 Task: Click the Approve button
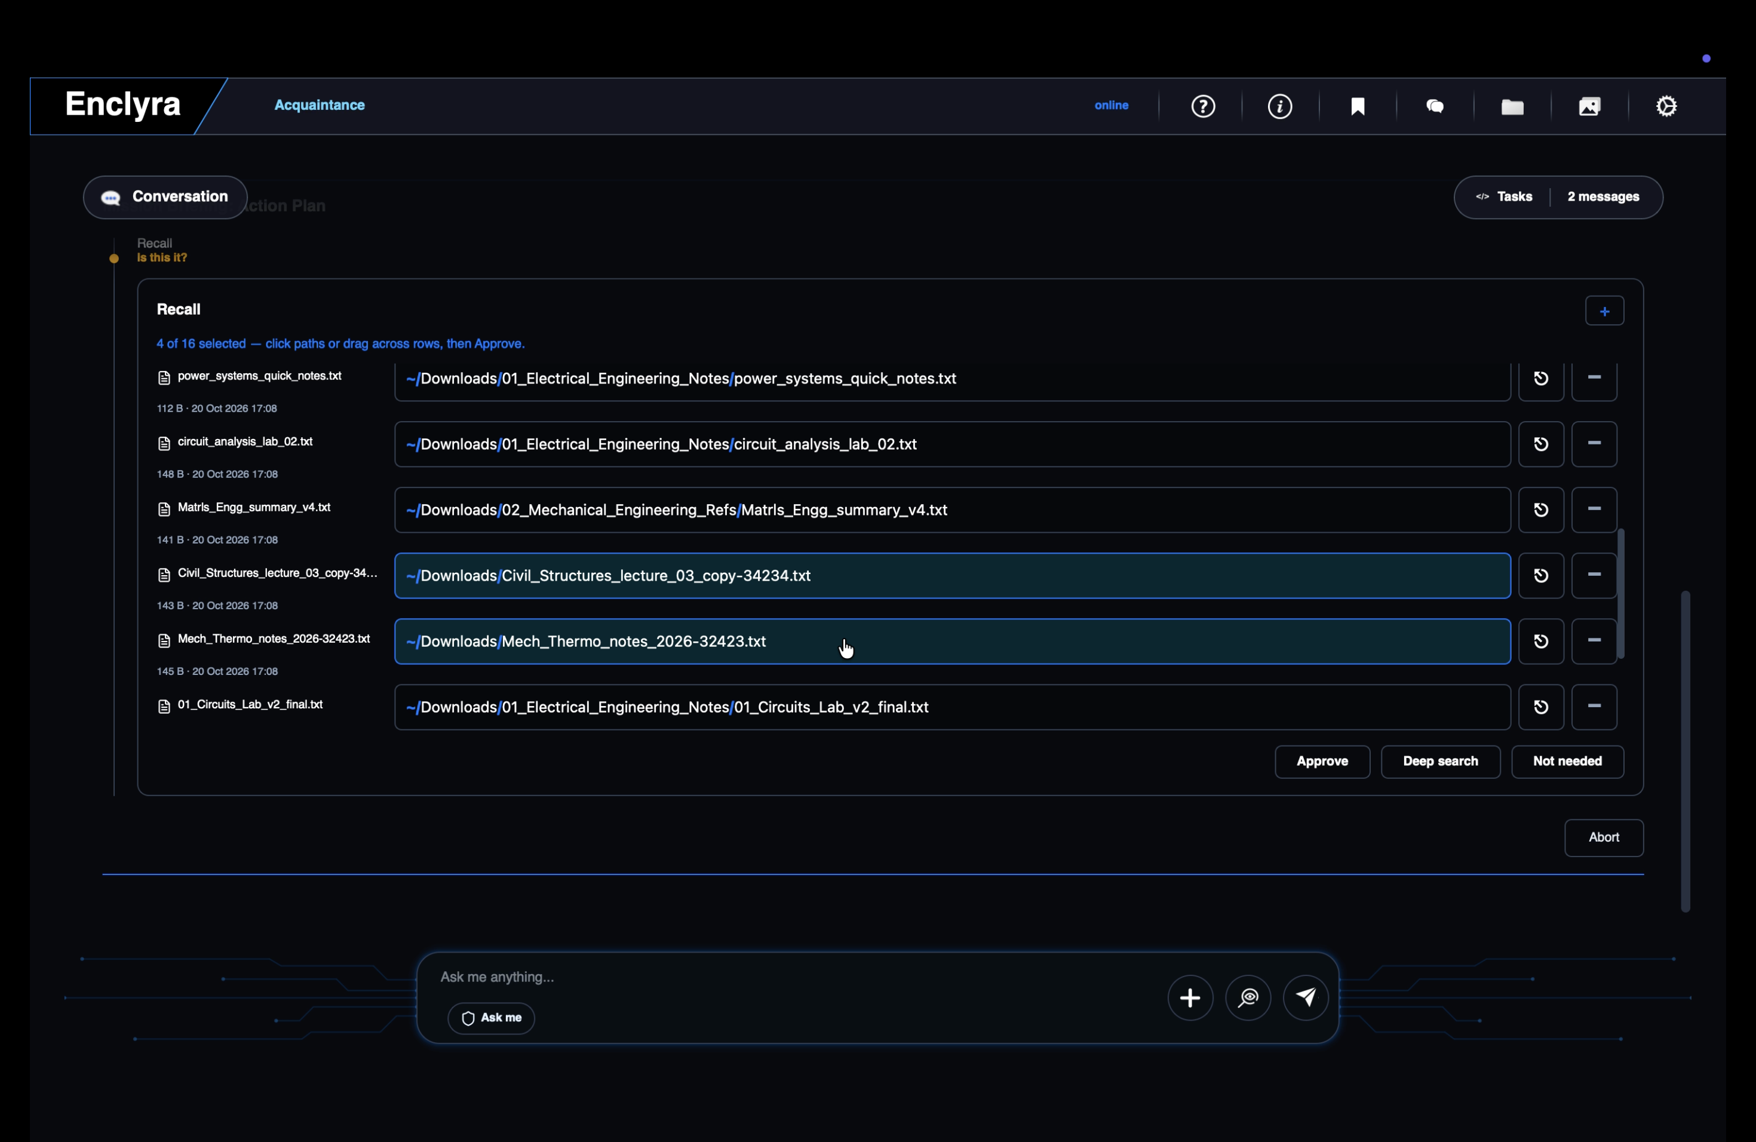(x=1322, y=762)
